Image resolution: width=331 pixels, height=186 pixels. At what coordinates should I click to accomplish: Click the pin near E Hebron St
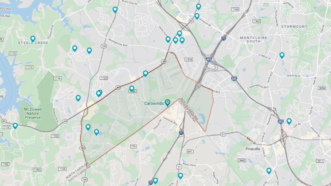[282, 55]
